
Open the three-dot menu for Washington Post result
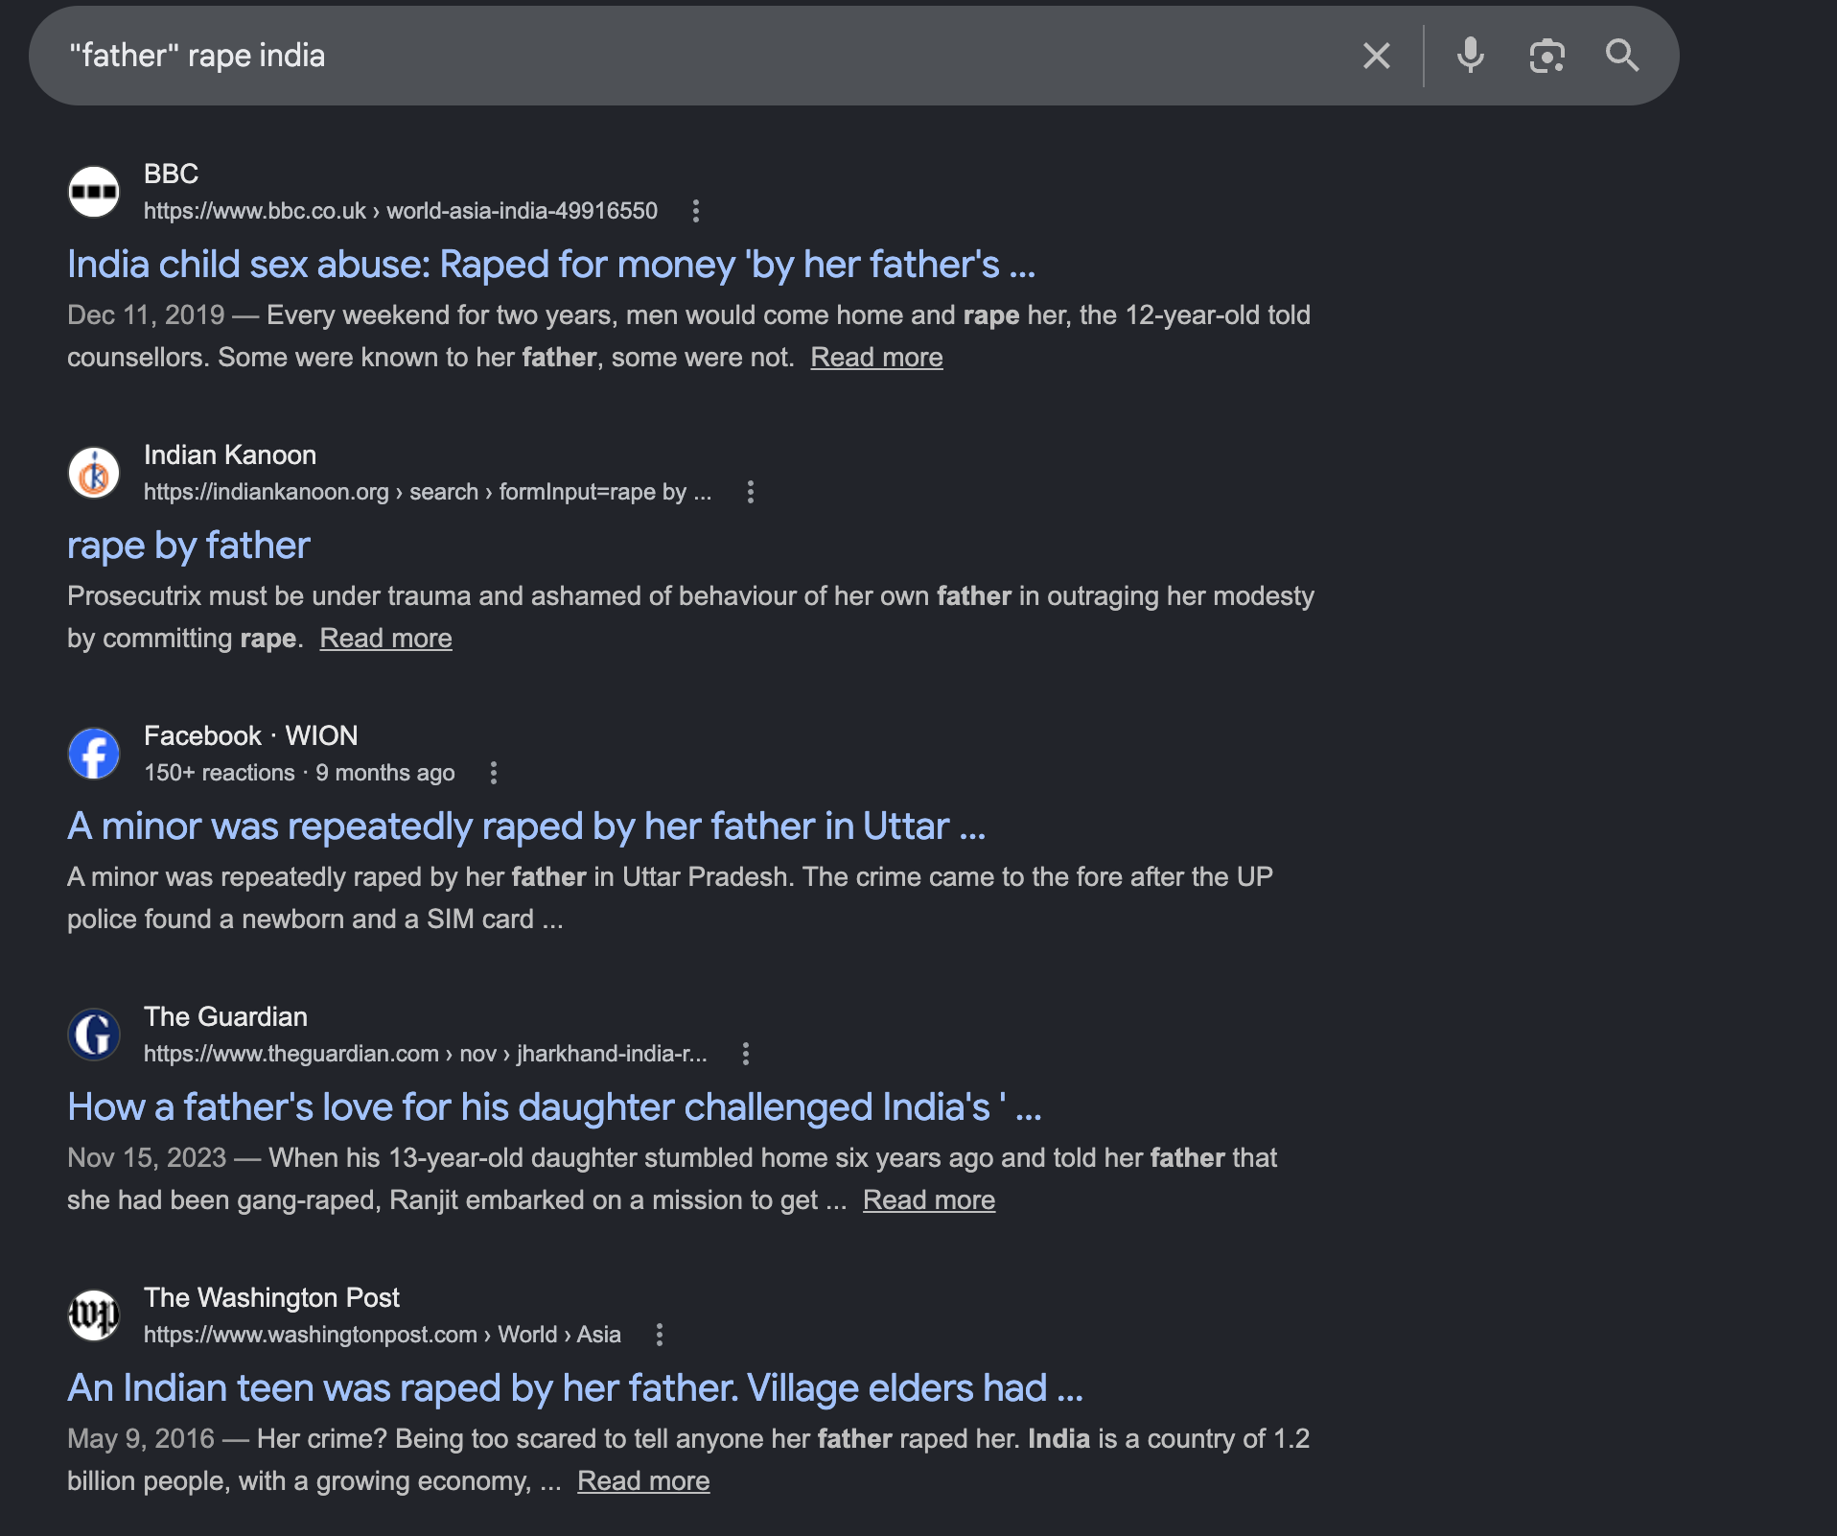tap(660, 1335)
